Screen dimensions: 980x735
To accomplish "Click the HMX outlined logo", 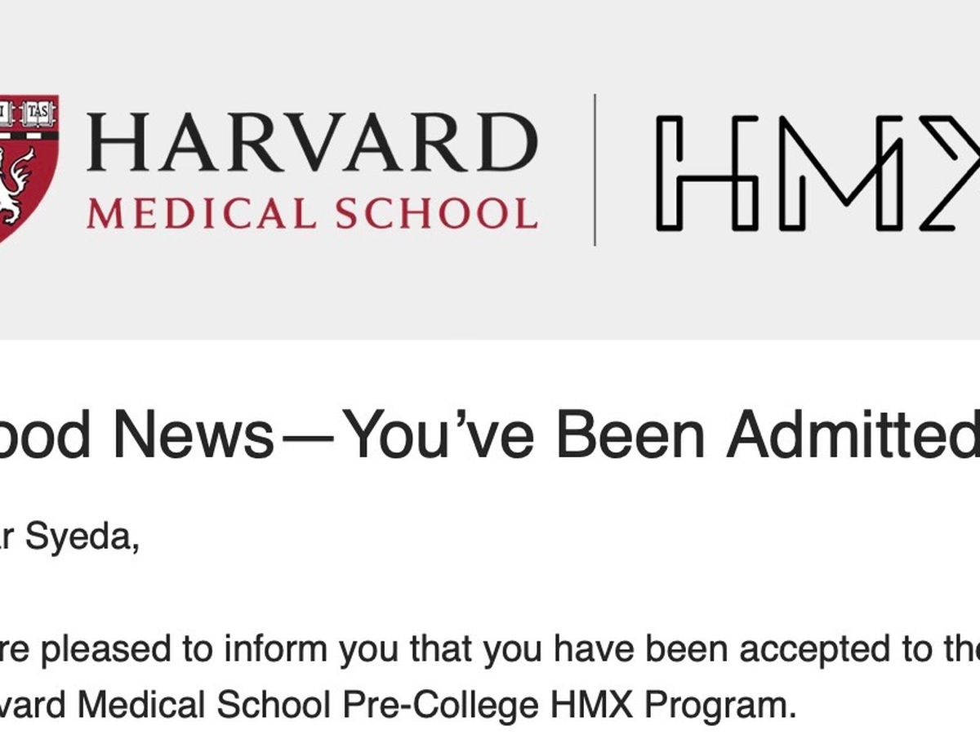I will pos(817,171).
